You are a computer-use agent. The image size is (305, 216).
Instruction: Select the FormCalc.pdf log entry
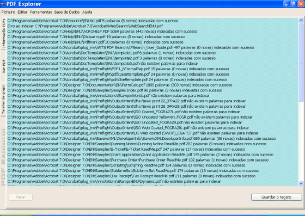click(120, 85)
